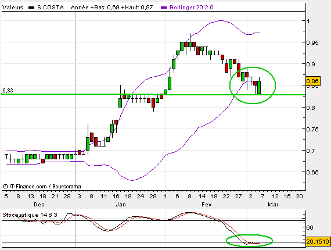Image resolution: width=331 pixels, height=250 pixels.
Task: Click the 'Stochastique 14 6 3' indicator title
Action: tap(30, 215)
